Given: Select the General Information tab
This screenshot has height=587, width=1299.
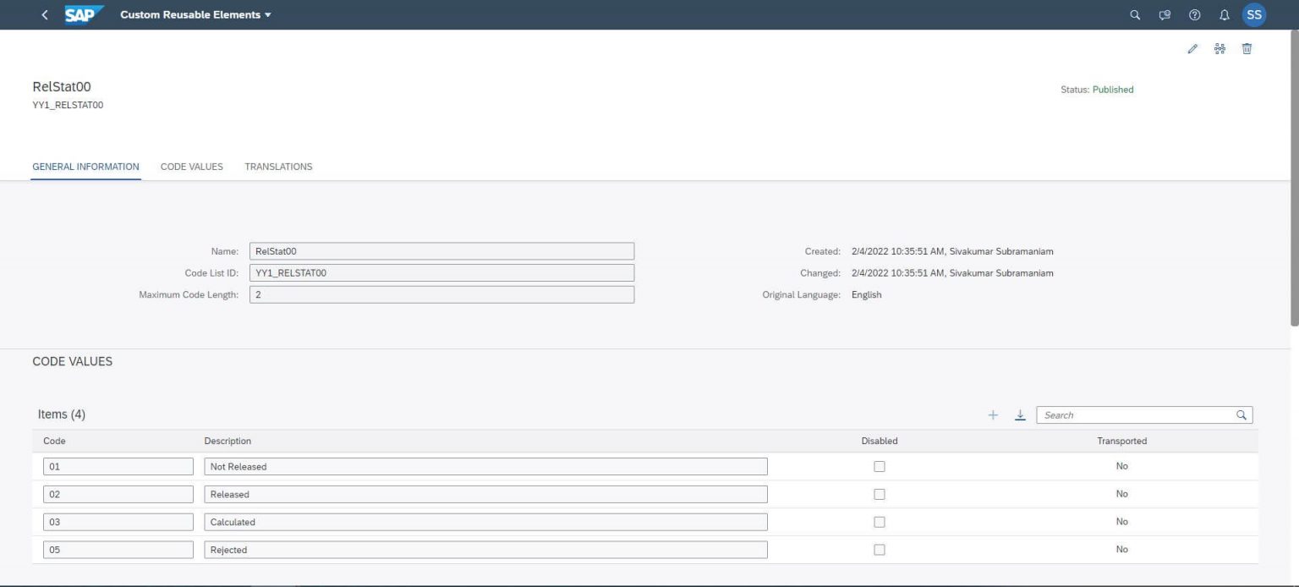Looking at the screenshot, I should click(x=85, y=167).
